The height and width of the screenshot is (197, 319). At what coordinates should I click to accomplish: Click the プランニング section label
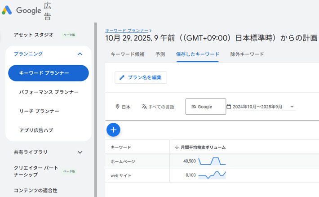(x=28, y=54)
